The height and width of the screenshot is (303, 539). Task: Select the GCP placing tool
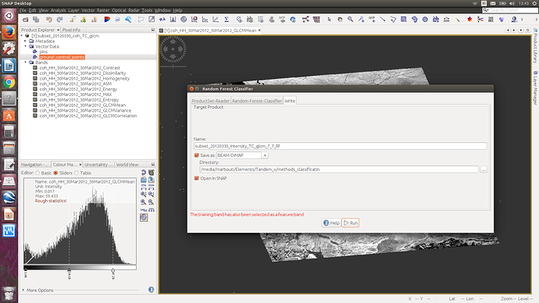pyautogui.click(x=372, y=20)
